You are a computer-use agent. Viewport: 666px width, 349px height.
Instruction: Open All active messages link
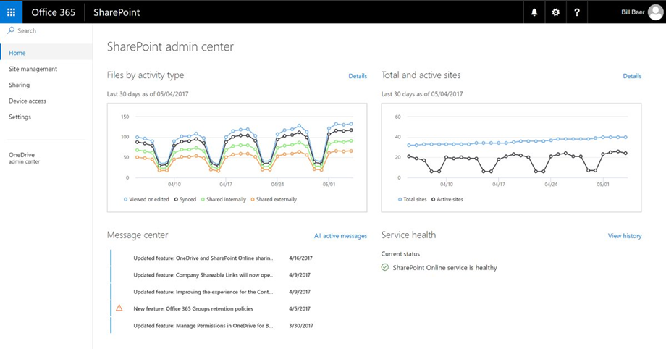point(341,236)
